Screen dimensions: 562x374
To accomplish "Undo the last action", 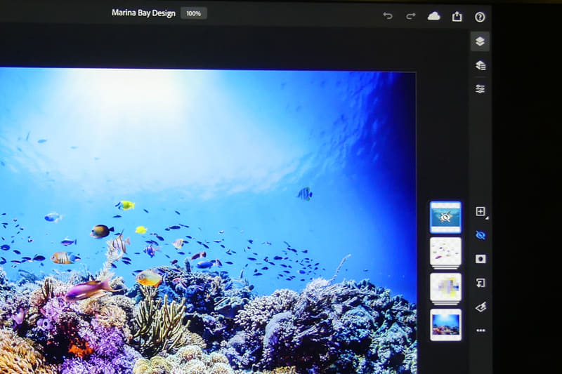I will tap(388, 15).
